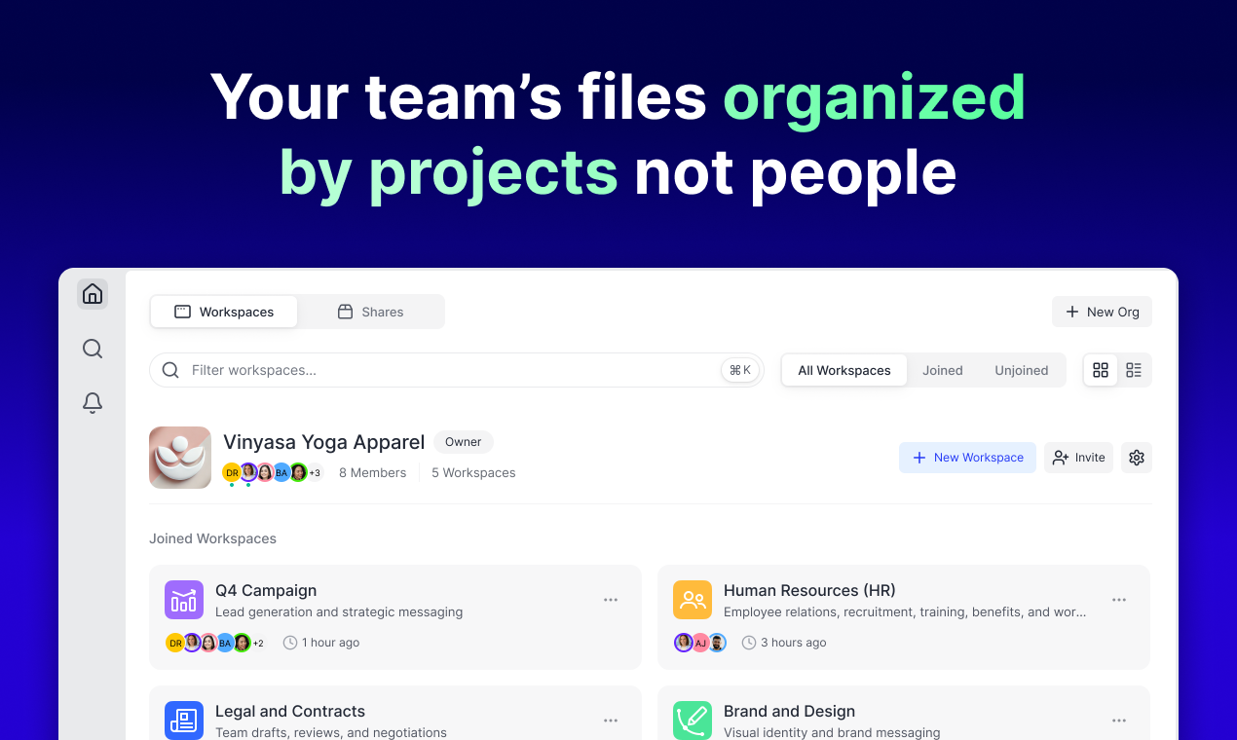Switch to list view layout
The height and width of the screenshot is (740, 1237).
pyautogui.click(x=1134, y=370)
